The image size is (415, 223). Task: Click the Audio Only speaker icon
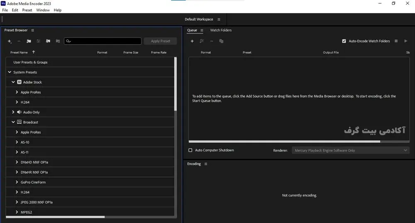coord(19,112)
